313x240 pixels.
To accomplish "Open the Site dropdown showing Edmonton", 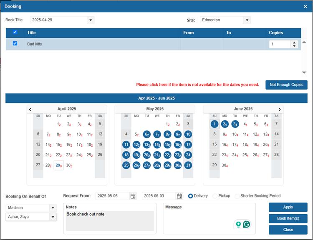I will 247,20.
